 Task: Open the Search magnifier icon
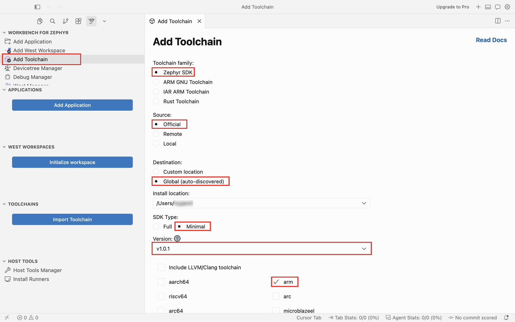tap(52, 21)
